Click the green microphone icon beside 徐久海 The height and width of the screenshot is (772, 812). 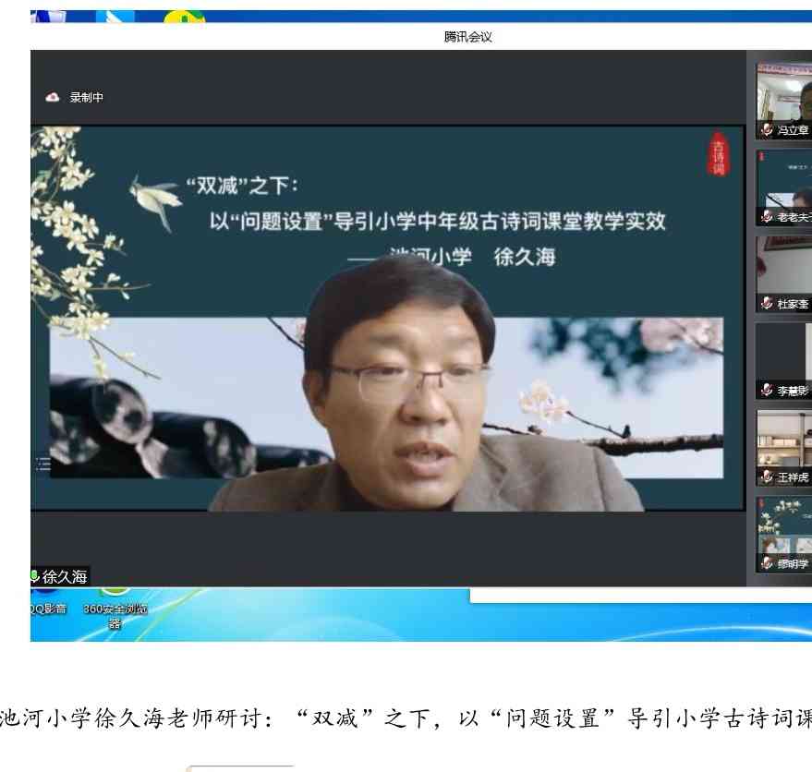(36, 576)
